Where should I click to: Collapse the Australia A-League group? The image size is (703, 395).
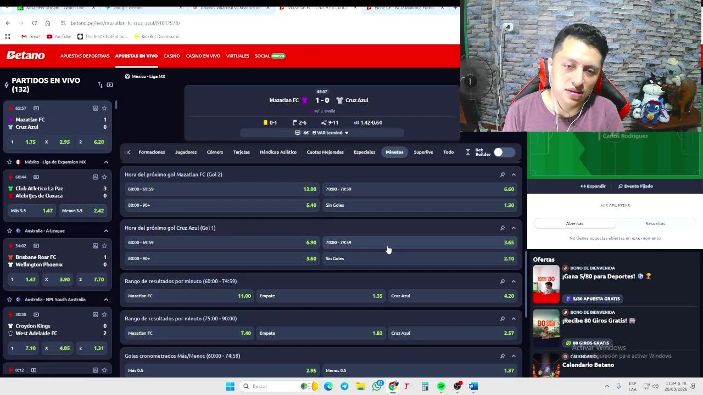click(106, 230)
